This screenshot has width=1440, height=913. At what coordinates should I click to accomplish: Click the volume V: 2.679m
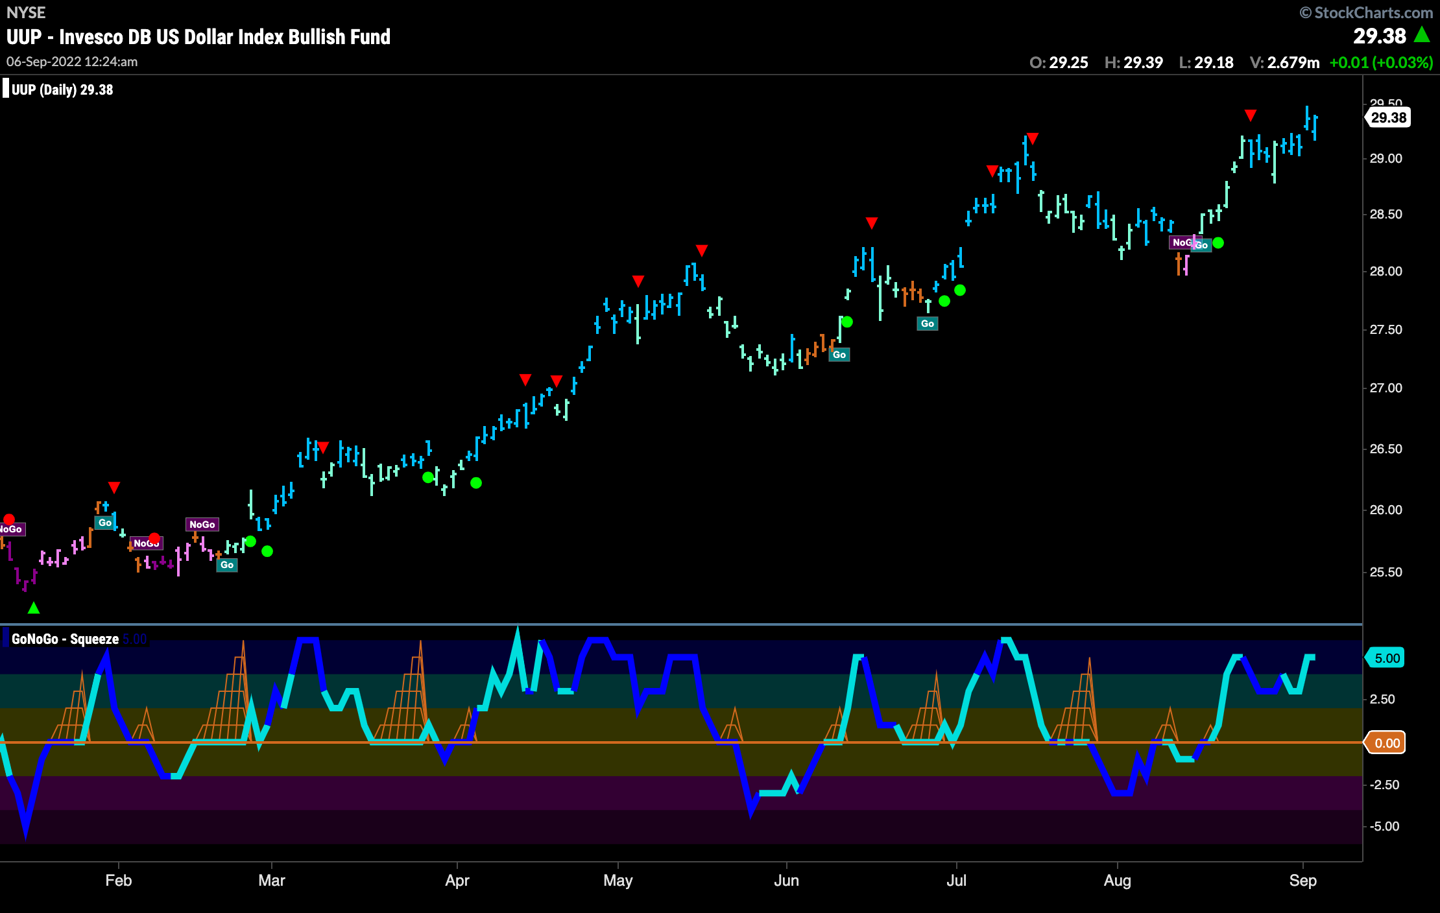pyautogui.click(x=1284, y=62)
